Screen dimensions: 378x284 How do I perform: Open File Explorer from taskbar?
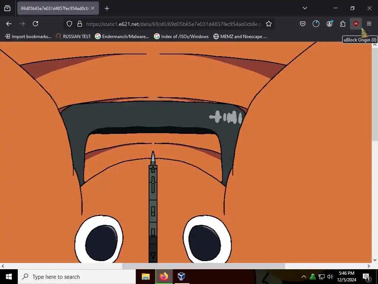(145, 277)
